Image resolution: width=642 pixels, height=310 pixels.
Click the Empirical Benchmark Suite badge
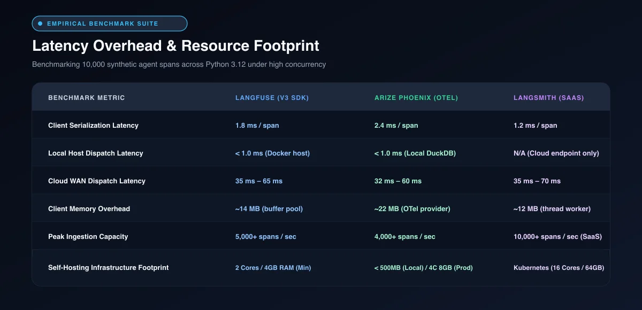(110, 24)
